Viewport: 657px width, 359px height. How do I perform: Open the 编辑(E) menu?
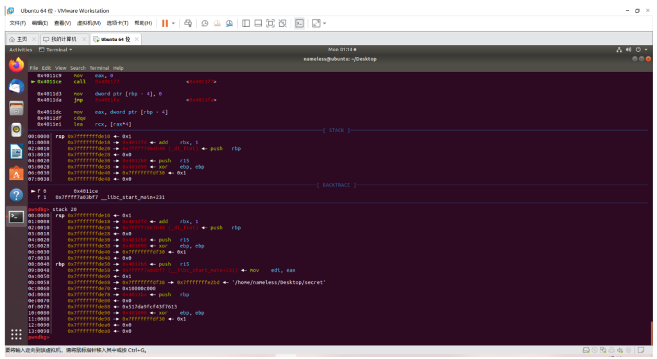pyautogui.click(x=40, y=23)
